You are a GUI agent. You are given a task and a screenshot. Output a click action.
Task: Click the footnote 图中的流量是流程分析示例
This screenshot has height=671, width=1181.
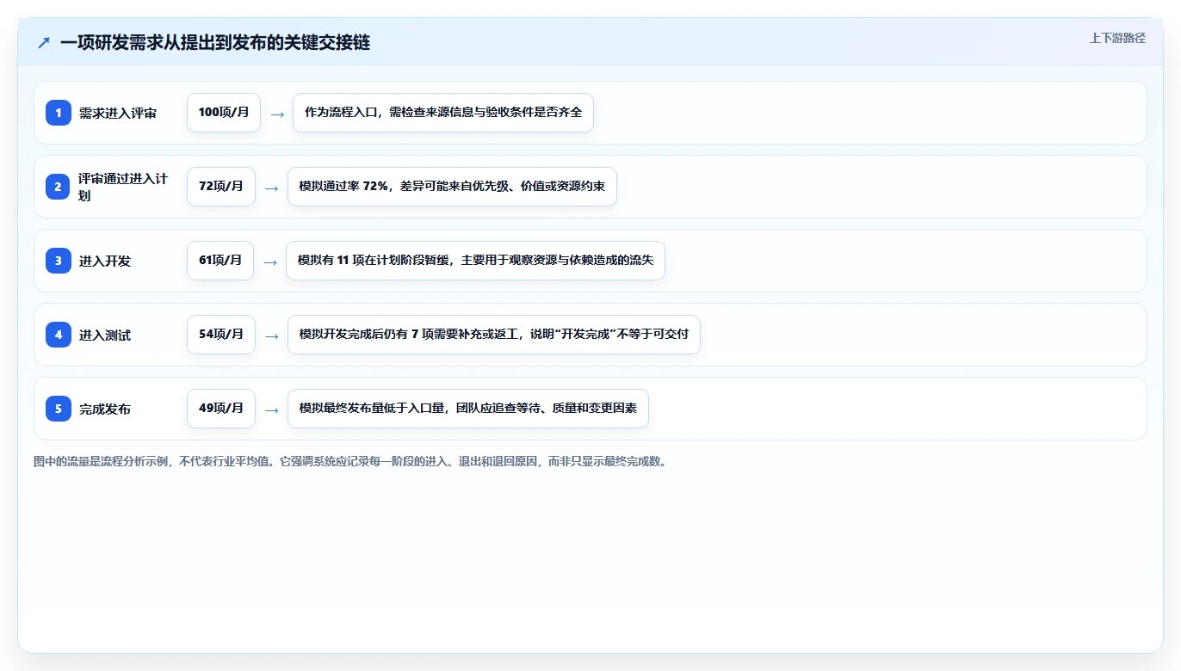click(350, 461)
